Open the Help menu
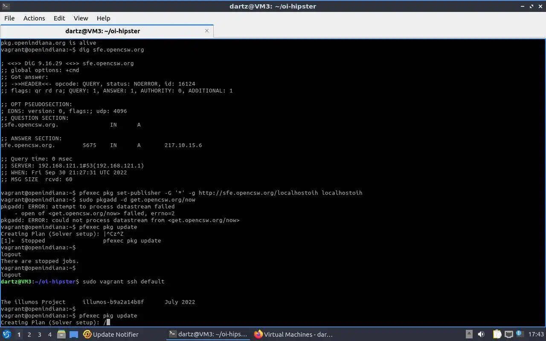The height and width of the screenshot is (341, 546). (104, 18)
